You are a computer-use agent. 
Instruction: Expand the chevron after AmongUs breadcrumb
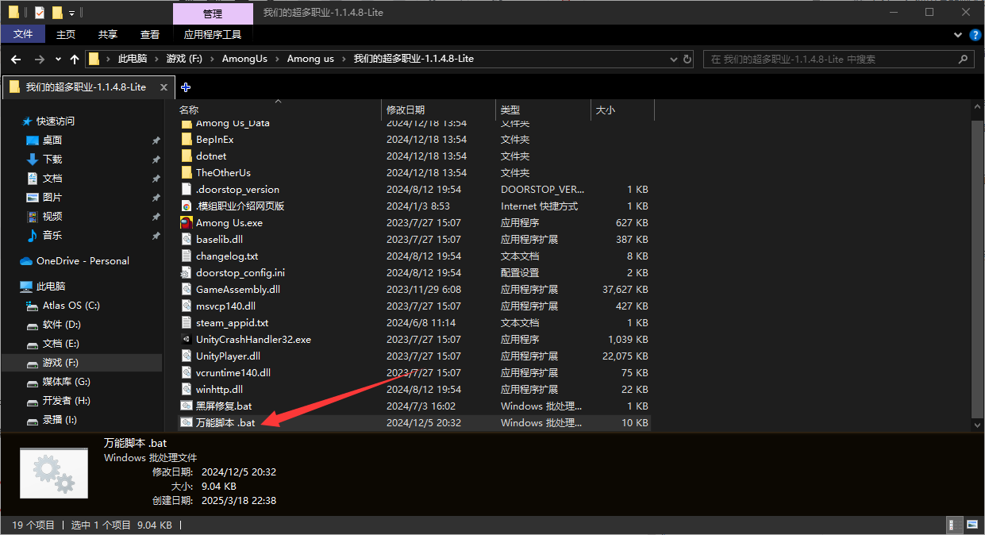[277, 59]
